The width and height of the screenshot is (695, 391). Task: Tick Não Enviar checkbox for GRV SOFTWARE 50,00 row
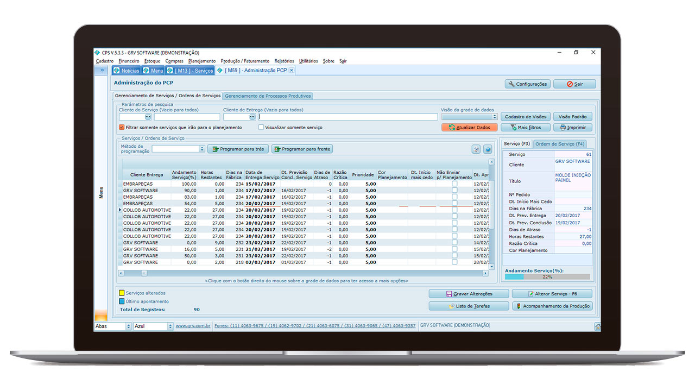tap(454, 256)
